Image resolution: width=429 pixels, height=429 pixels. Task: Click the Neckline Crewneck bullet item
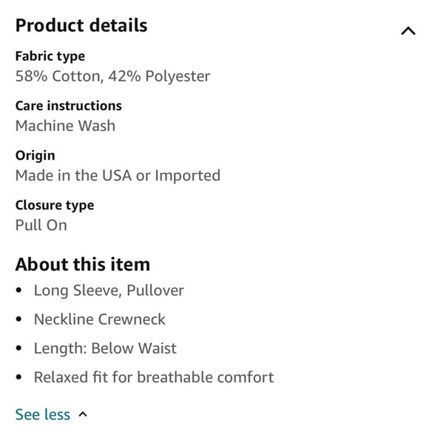point(100,320)
